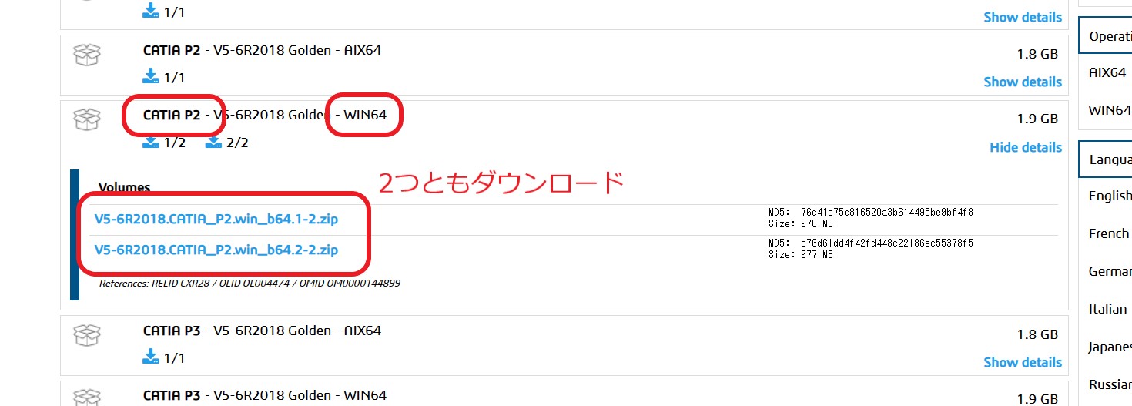1132x406 pixels.
Task: Click the CATIA P3 AIX64 package box icon
Action: [x=86, y=335]
